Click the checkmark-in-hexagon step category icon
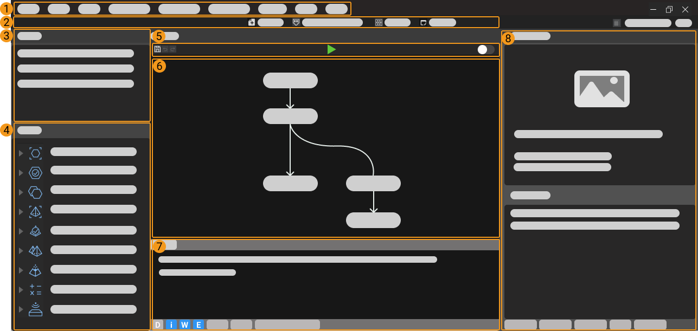Viewport: 698px width, 331px height. tap(35, 172)
